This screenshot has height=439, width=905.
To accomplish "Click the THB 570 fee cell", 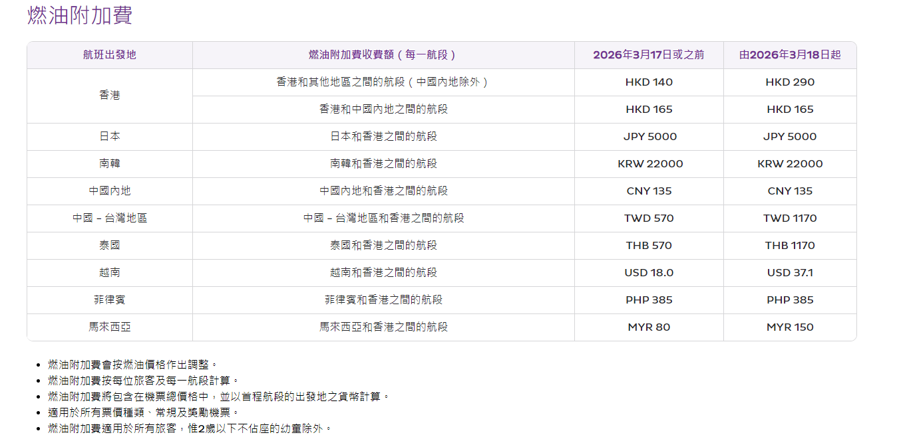I will [649, 246].
